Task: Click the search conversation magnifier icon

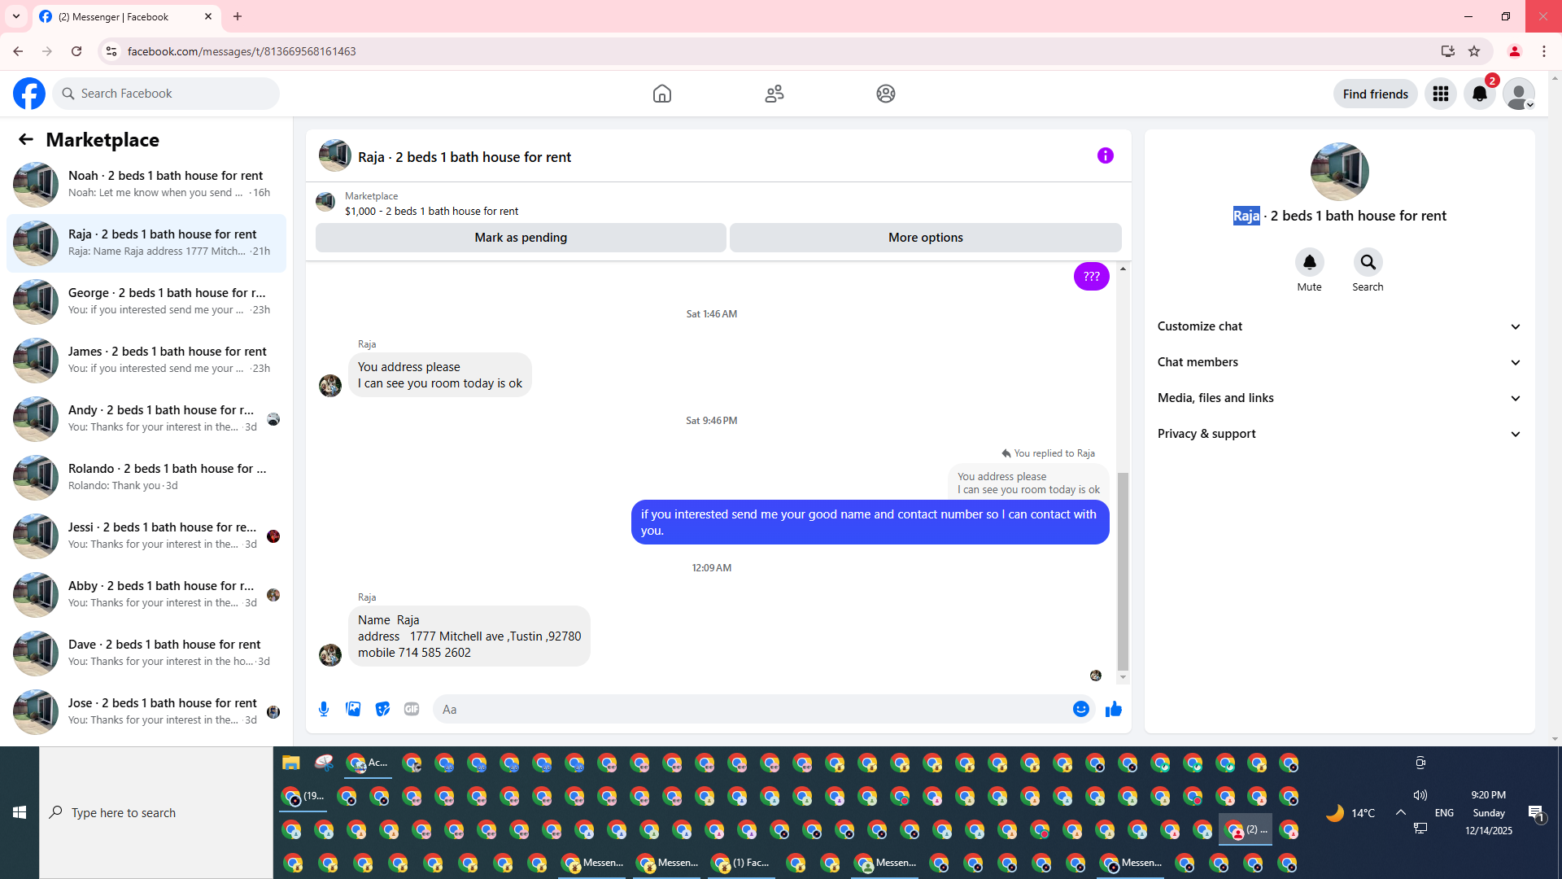Action: point(1368,262)
